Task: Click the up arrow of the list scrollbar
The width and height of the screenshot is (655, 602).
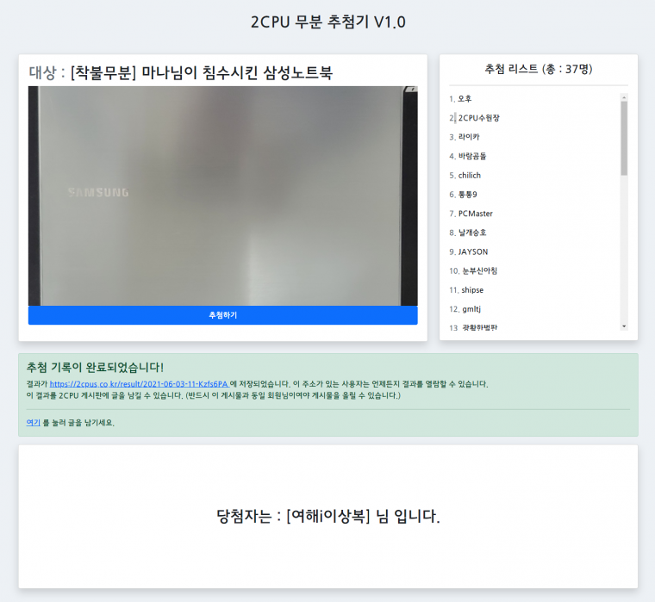Action: tap(624, 97)
